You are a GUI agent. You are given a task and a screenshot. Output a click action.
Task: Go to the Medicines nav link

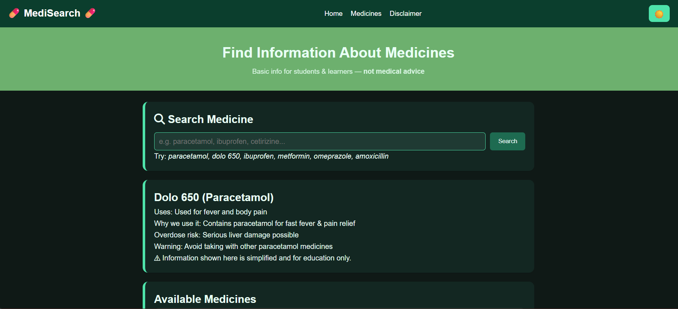[366, 14]
